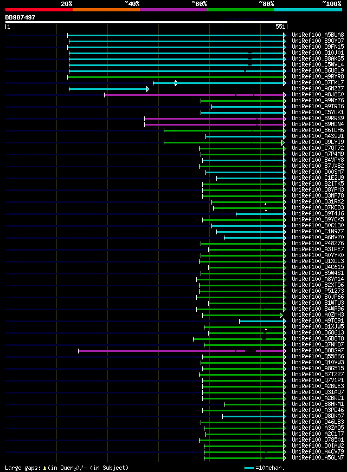Select the UniRef100_A8YA14 label
The width and height of the screenshot is (347, 472).
pos(318,279)
